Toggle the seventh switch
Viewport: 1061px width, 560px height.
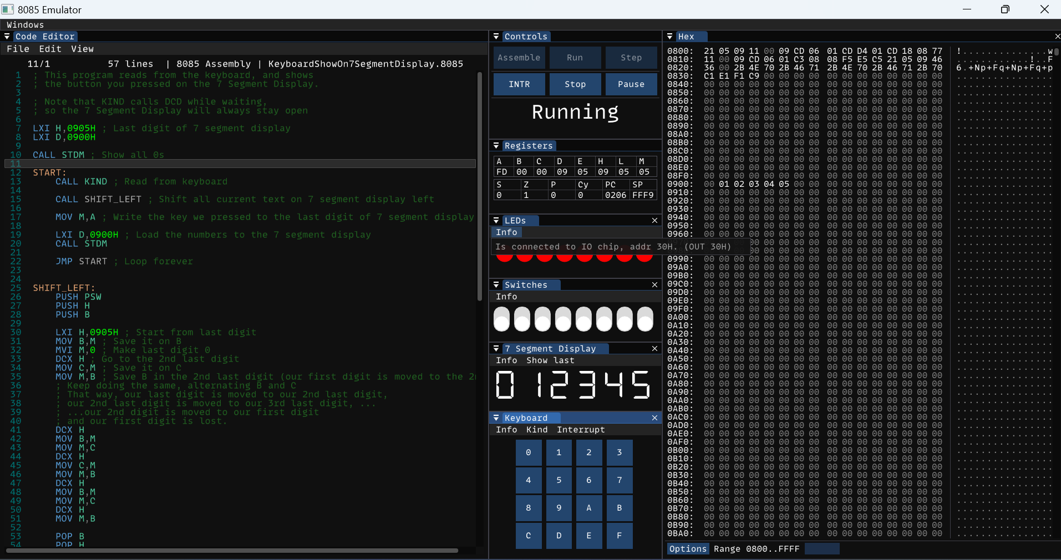pyautogui.click(x=625, y=319)
